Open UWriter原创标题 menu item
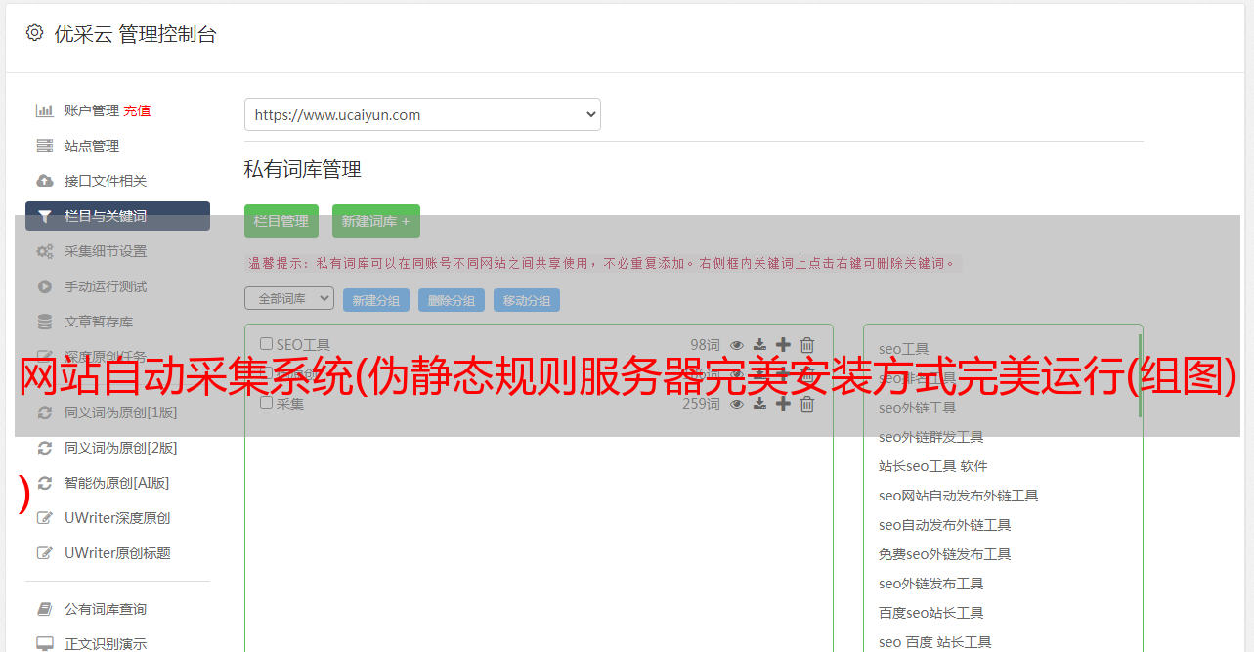1254x652 pixels. click(x=117, y=553)
